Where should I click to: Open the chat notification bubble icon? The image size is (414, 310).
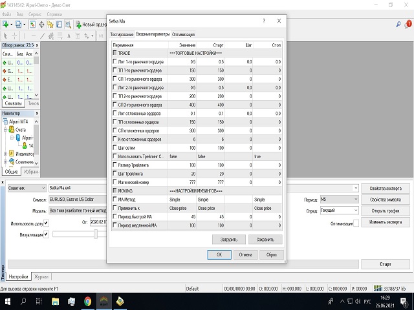tap(408, 25)
